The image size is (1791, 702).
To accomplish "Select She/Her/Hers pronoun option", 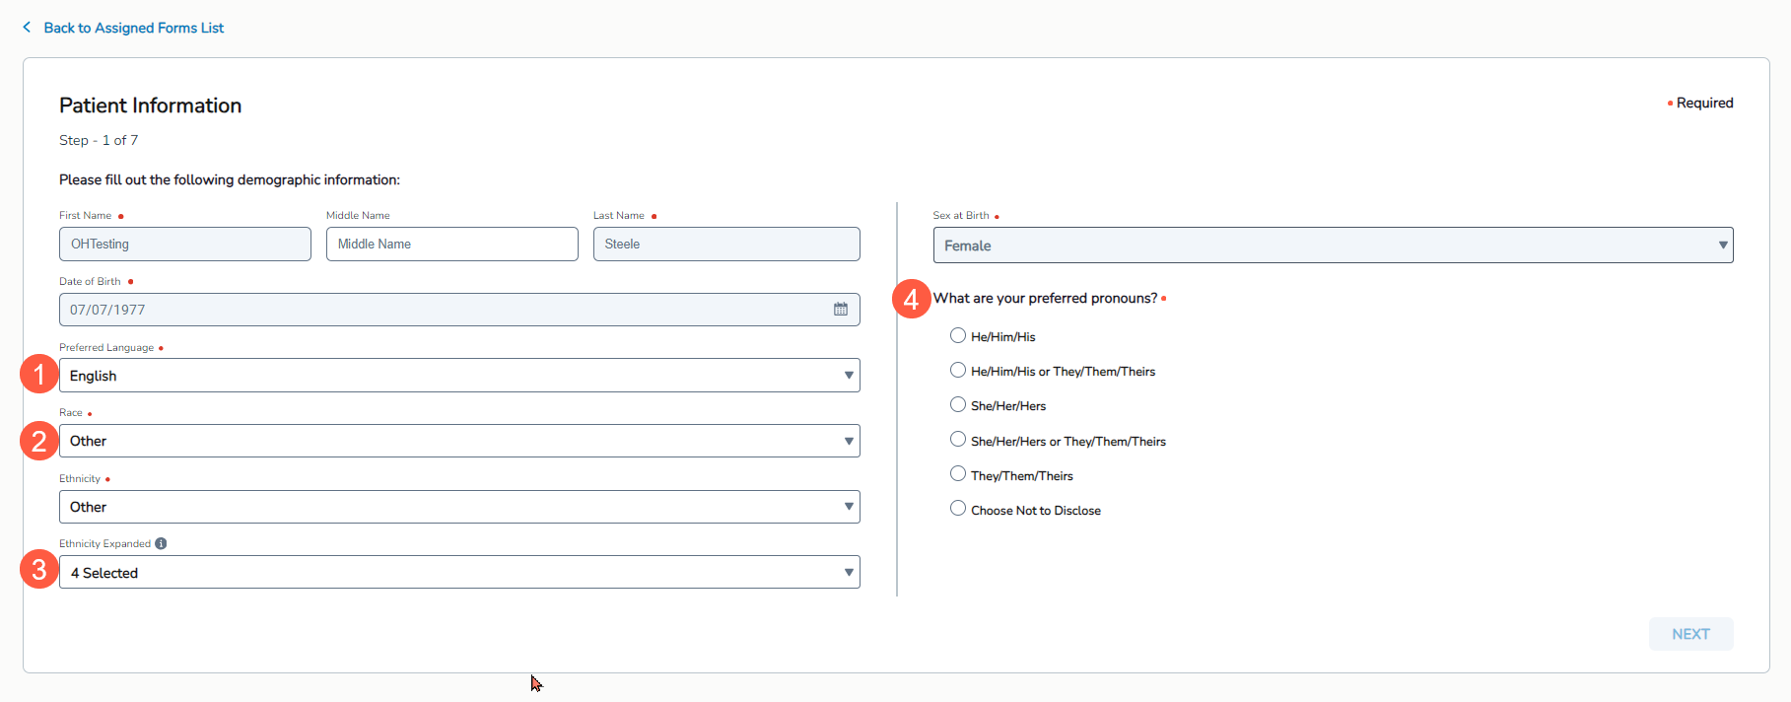I will (957, 405).
